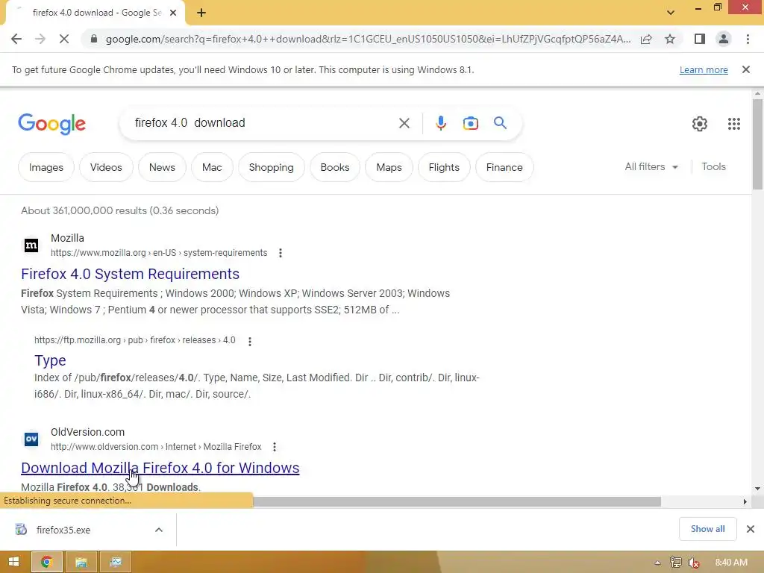The width and height of the screenshot is (764, 573).
Task: Open Google quick settings gear
Action: coord(700,124)
